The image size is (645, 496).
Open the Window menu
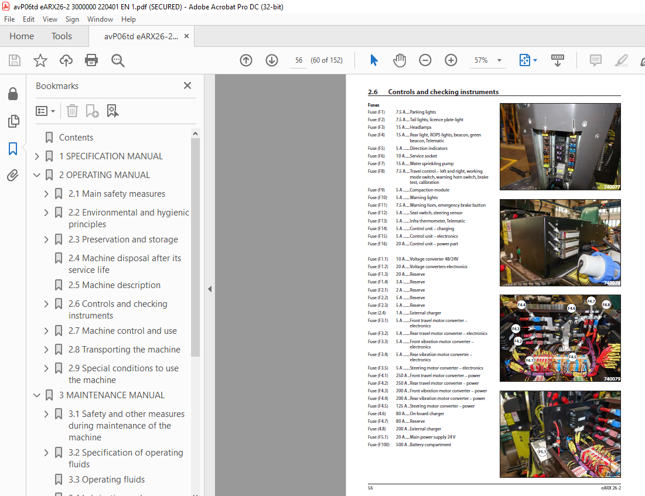click(x=100, y=19)
